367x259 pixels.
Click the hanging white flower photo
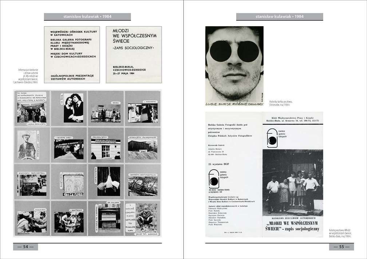click(108, 181)
